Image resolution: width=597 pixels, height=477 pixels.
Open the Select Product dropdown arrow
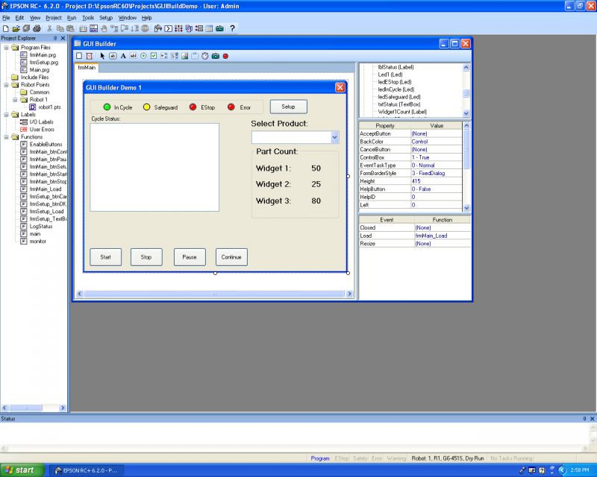click(x=334, y=137)
